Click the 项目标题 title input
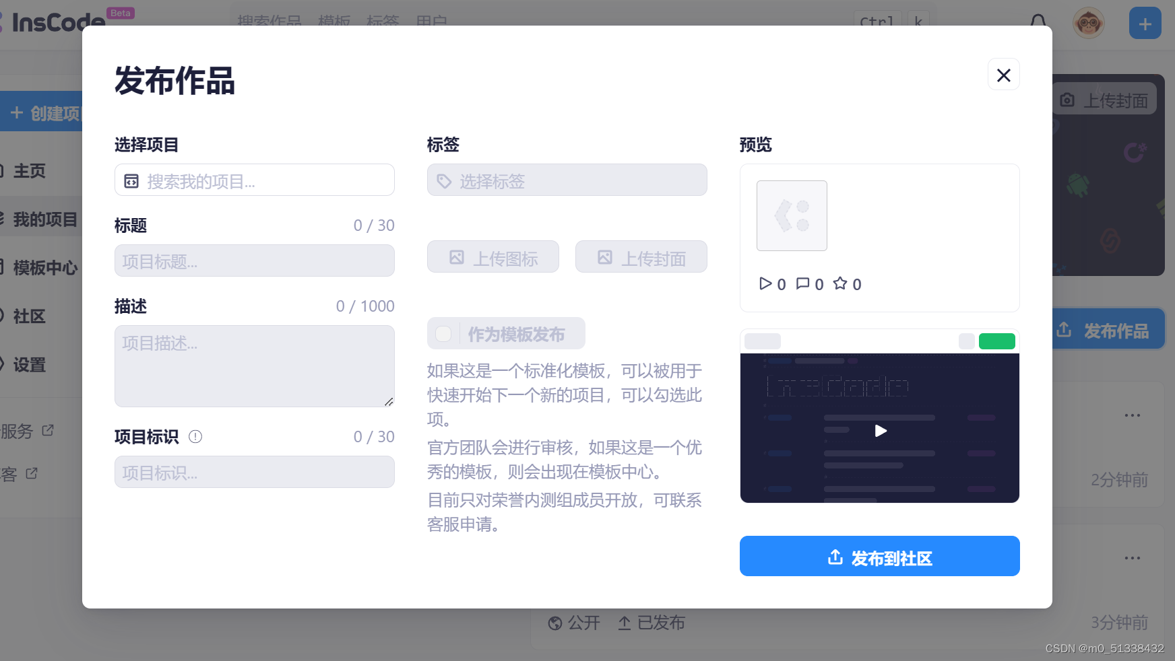1175x661 pixels. [x=254, y=260]
